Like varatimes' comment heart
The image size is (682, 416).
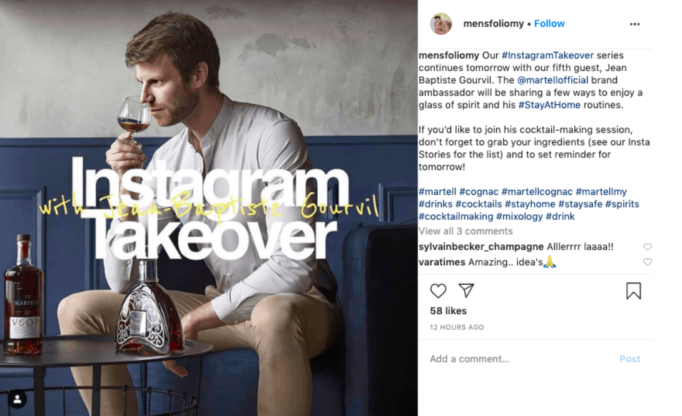647,262
